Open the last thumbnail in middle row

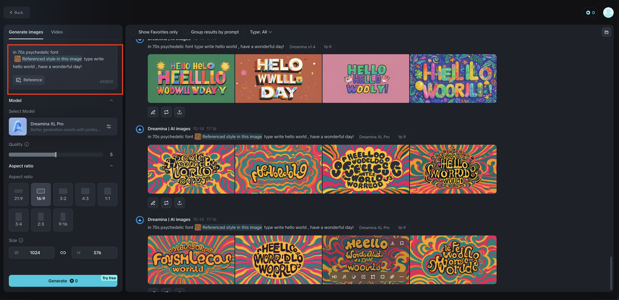(453, 169)
